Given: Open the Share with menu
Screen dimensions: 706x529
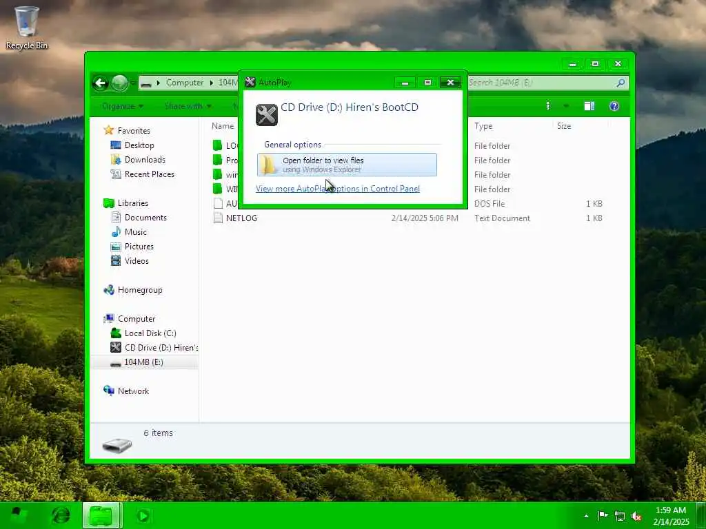Looking at the screenshot, I should coord(188,106).
